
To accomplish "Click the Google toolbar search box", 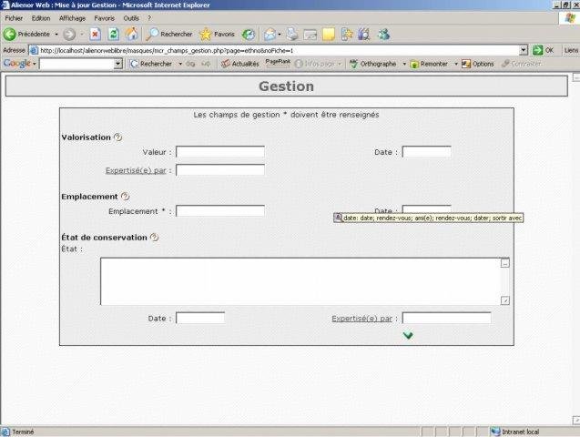I will pos(76,64).
